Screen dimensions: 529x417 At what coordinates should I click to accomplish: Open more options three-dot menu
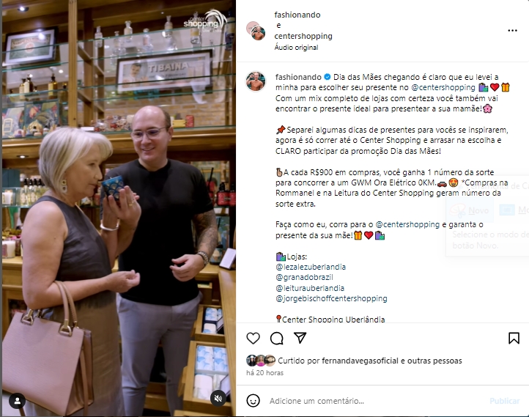[x=512, y=30]
